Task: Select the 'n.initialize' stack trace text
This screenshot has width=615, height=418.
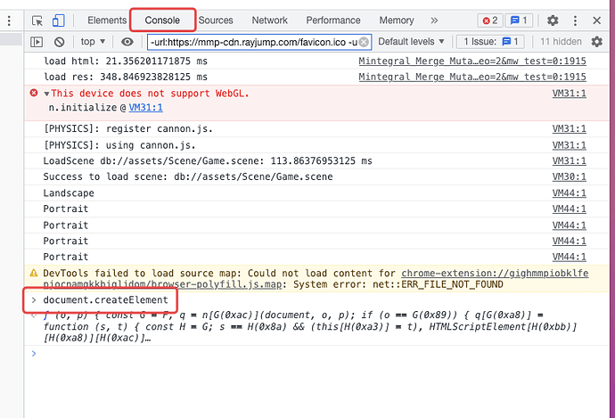Action: pyautogui.click(x=83, y=108)
